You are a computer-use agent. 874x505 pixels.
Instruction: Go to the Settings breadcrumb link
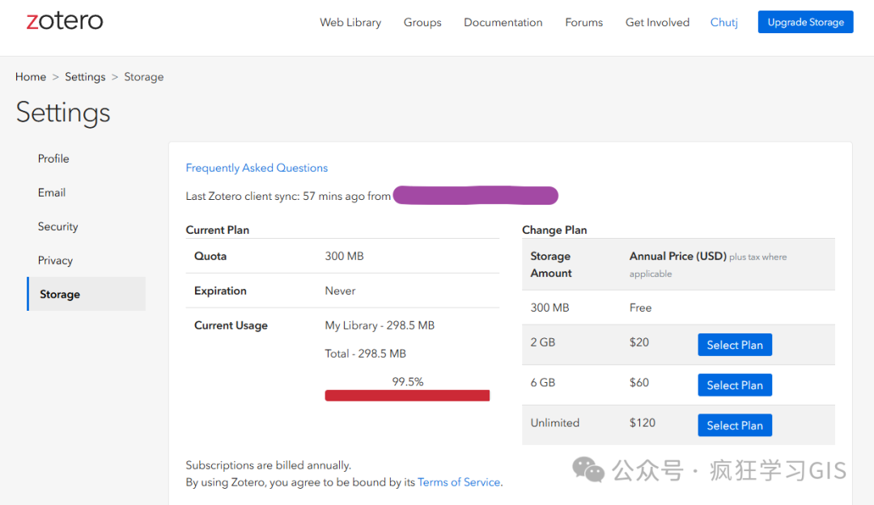[x=85, y=77]
